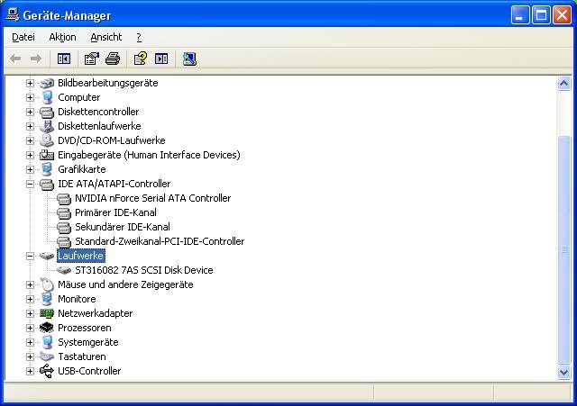This screenshot has height=406, width=577.
Task: Select Primärer IDE-Kanal
Action: click(x=115, y=212)
